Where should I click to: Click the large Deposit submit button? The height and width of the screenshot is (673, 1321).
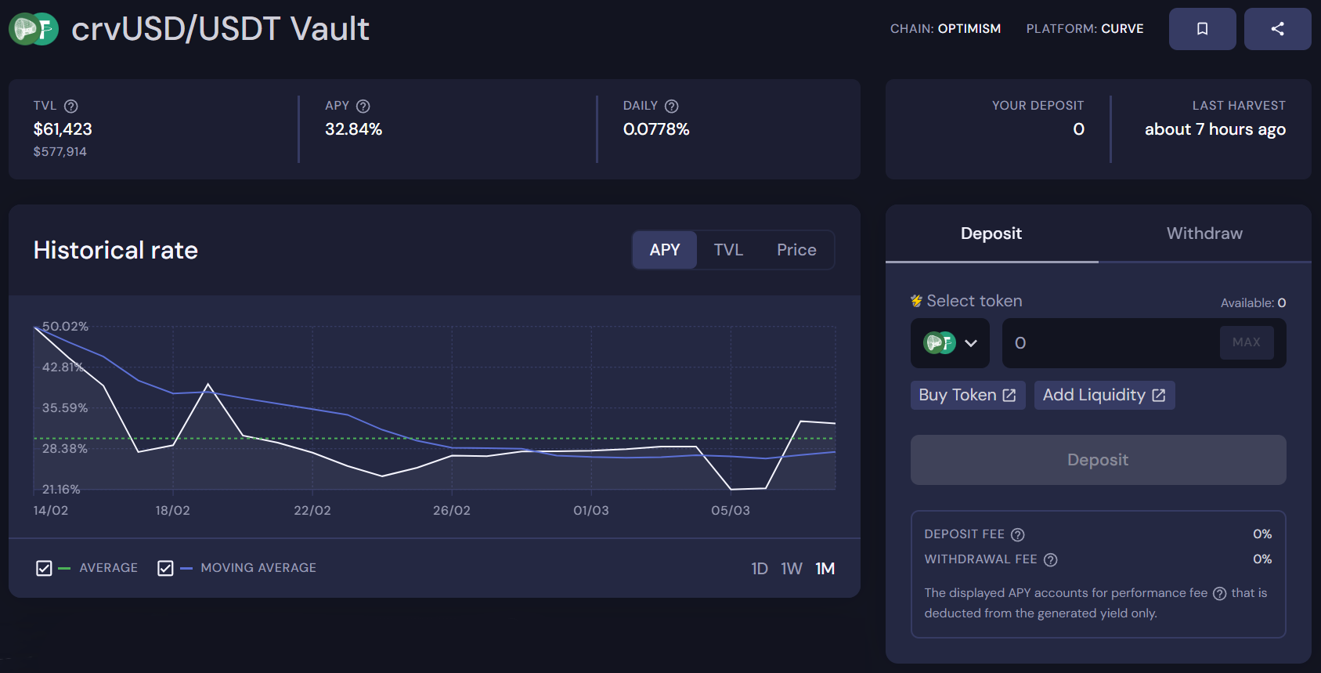1098,460
